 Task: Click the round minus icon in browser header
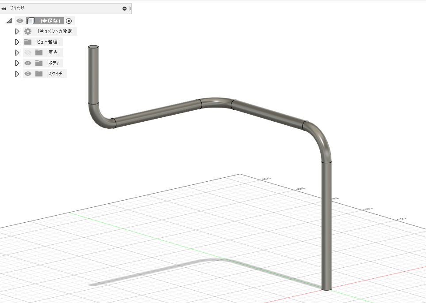pyautogui.click(x=124, y=9)
